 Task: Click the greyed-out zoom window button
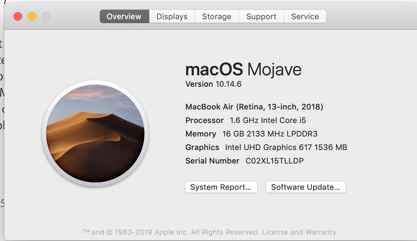pyautogui.click(x=46, y=16)
